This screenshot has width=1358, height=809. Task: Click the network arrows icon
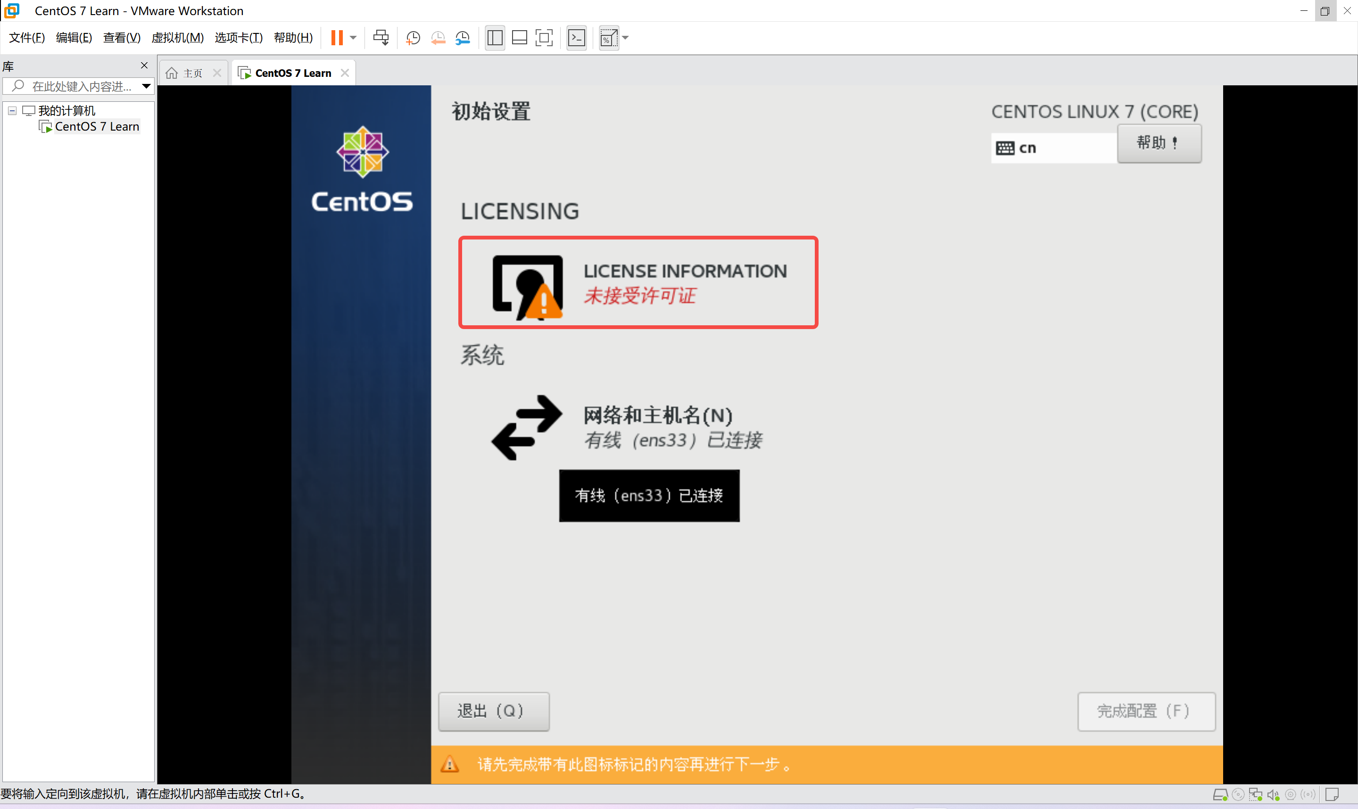click(527, 428)
